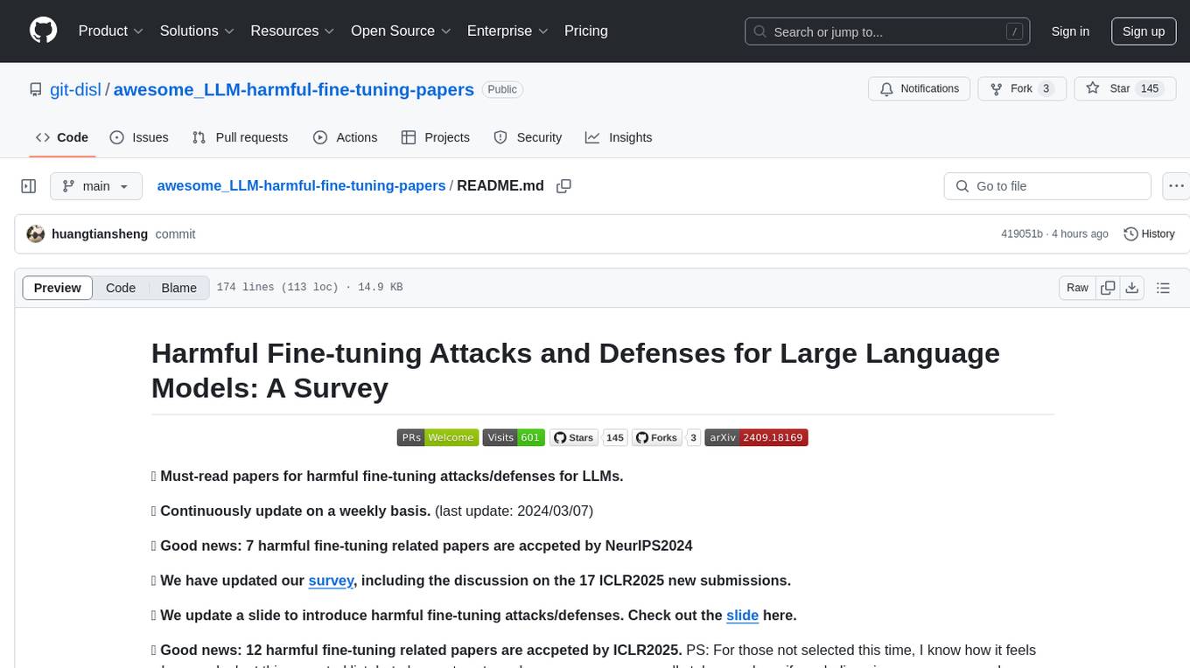This screenshot has width=1190, height=668.
Task: Open the git-disl owner profile
Action: coord(74,89)
